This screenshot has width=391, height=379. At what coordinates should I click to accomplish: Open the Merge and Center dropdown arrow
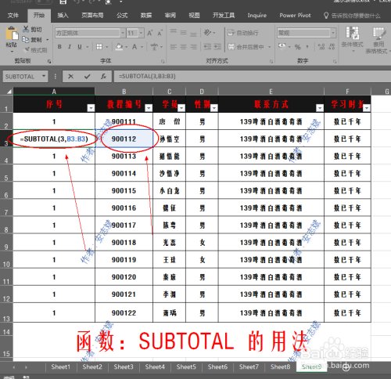point(269,47)
